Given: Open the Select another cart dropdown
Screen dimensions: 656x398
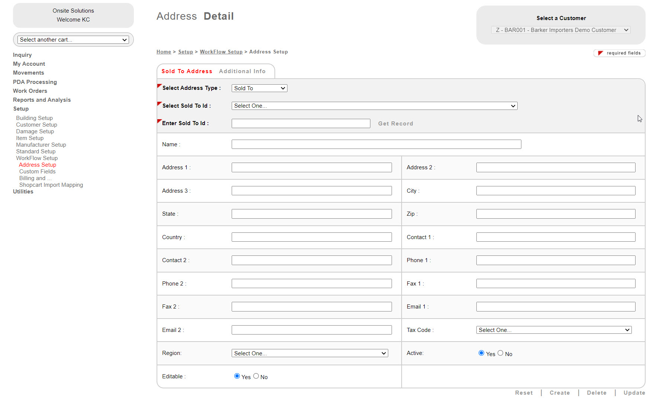Looking at the screenshot, I should (73, 40).
